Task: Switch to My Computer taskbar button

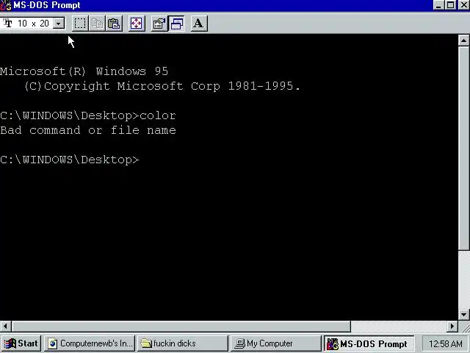Action: 276,343
